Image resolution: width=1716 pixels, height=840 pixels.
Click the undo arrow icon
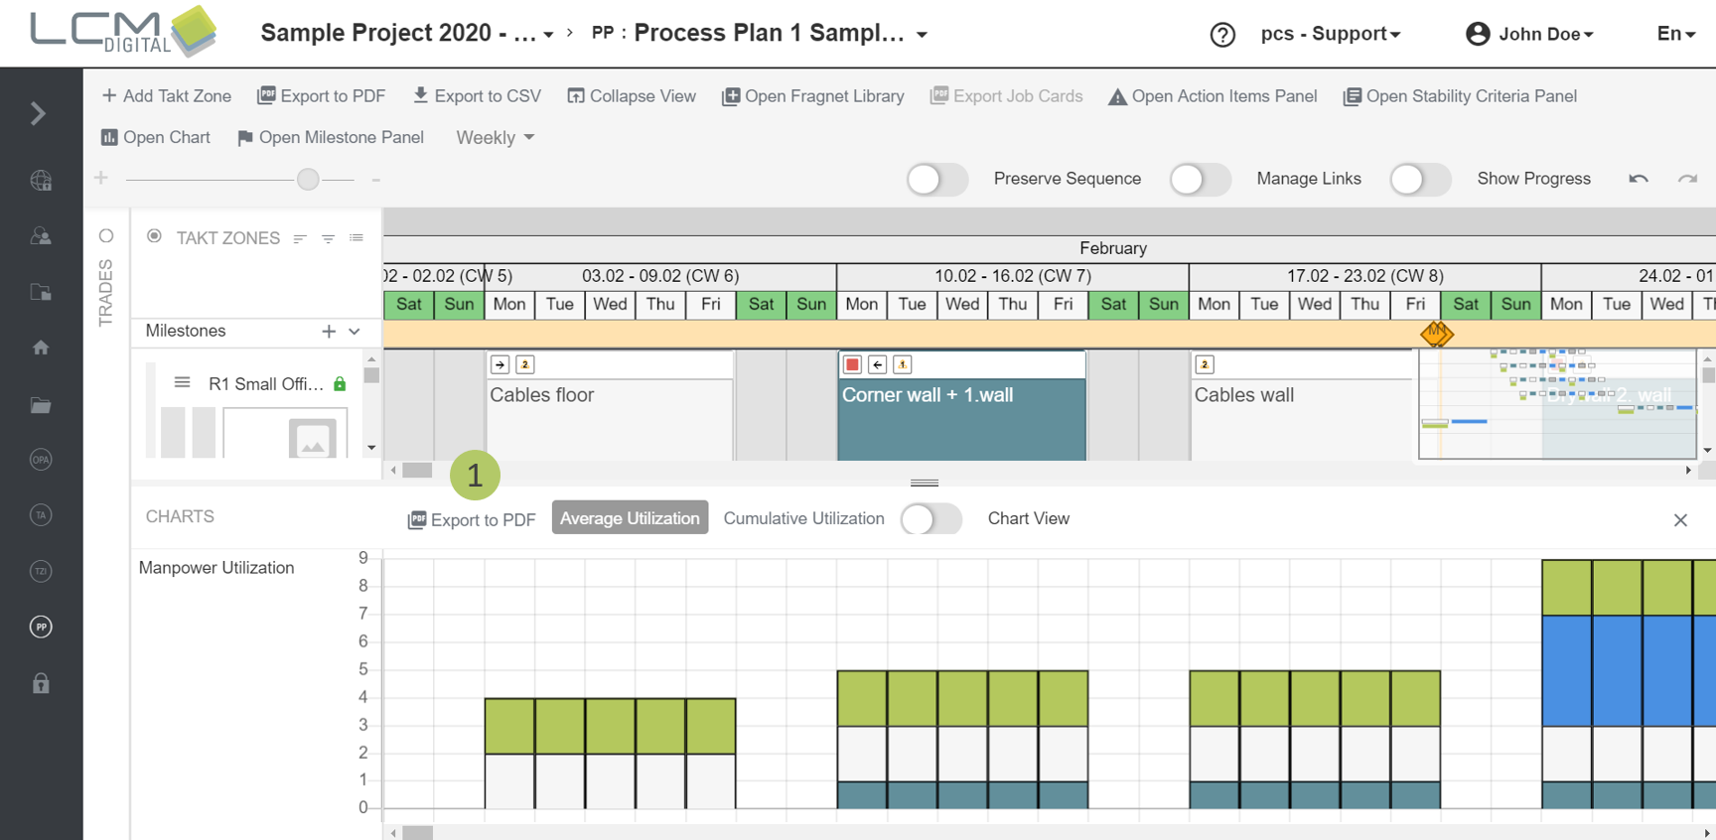pyautogui.click(x=1638, y=179)
